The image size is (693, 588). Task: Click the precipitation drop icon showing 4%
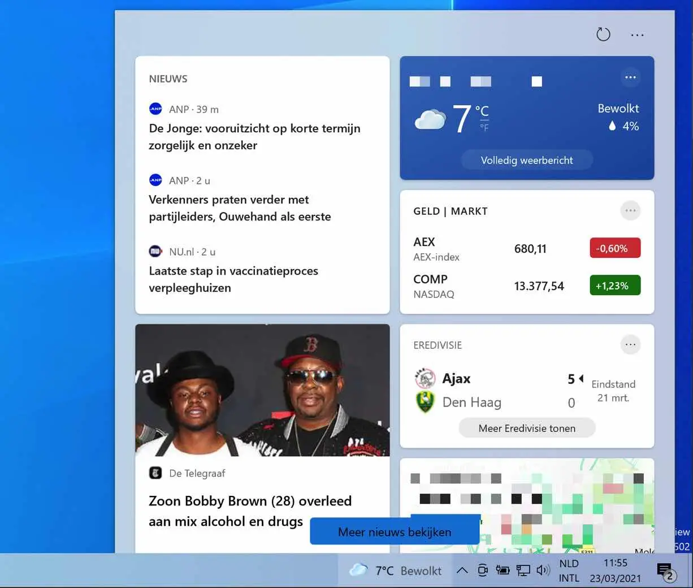click(612, 126)
